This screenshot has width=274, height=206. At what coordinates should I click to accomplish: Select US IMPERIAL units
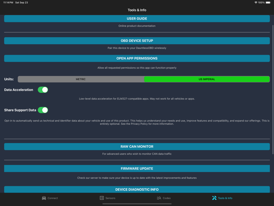click(x=207, y=79)
